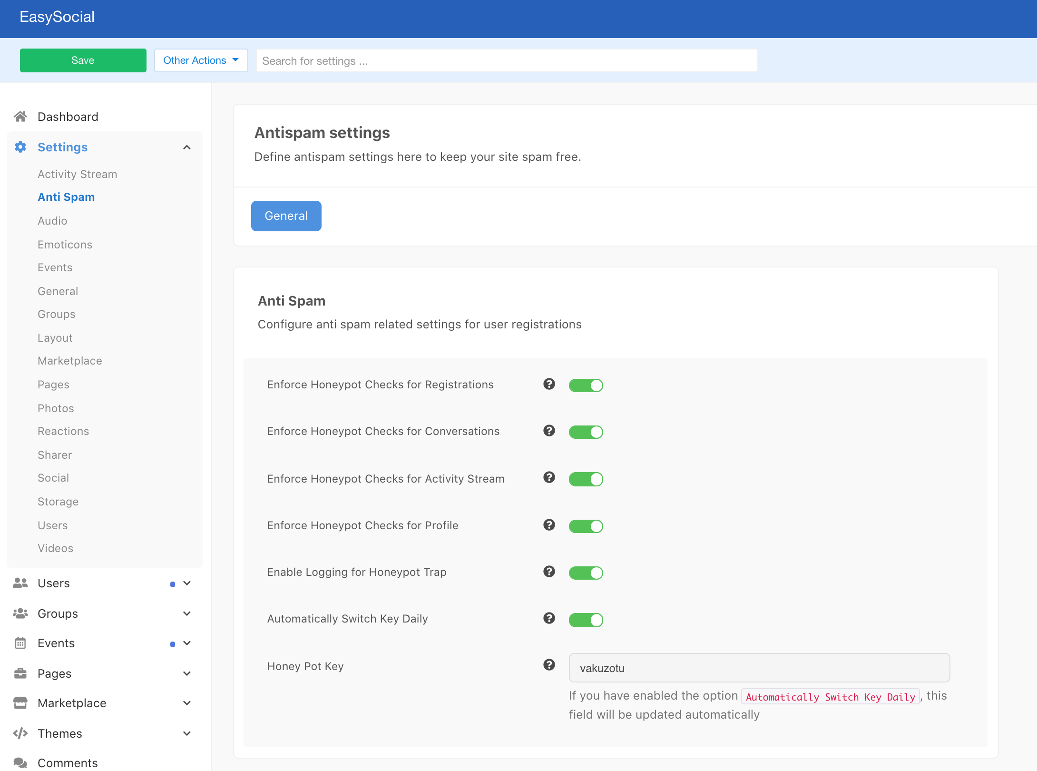The height and width of the screenshot is (771, 1037).
Task: Select the General tab button
Action: click(x=286, y=216)
